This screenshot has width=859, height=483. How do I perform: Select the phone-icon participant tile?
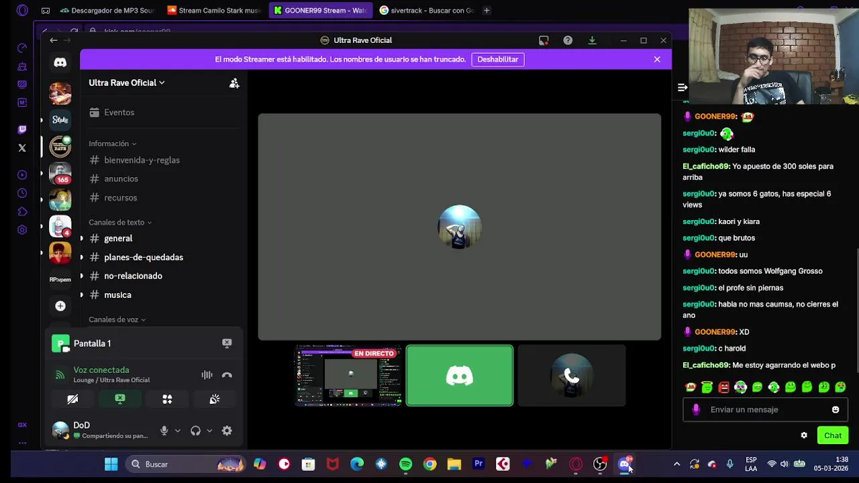coord(572,376)
